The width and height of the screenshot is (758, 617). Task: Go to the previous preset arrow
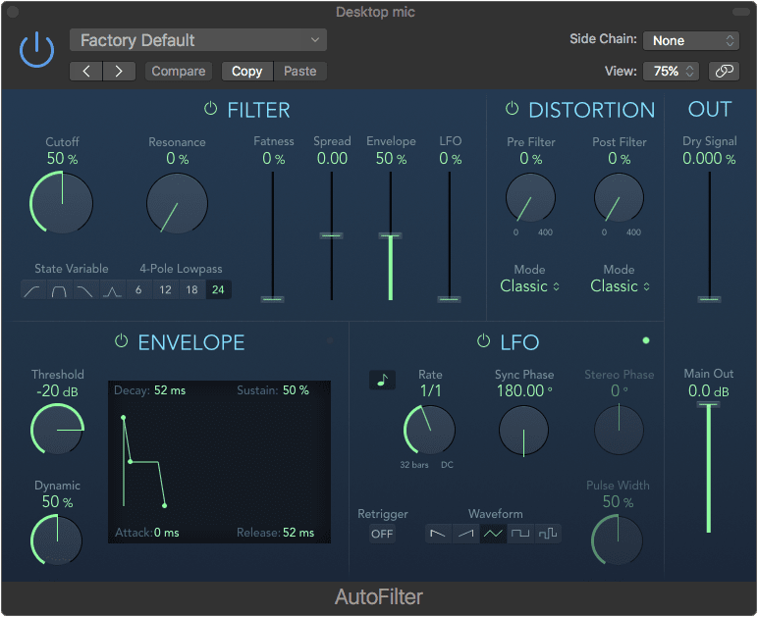[x=86, y=72]
